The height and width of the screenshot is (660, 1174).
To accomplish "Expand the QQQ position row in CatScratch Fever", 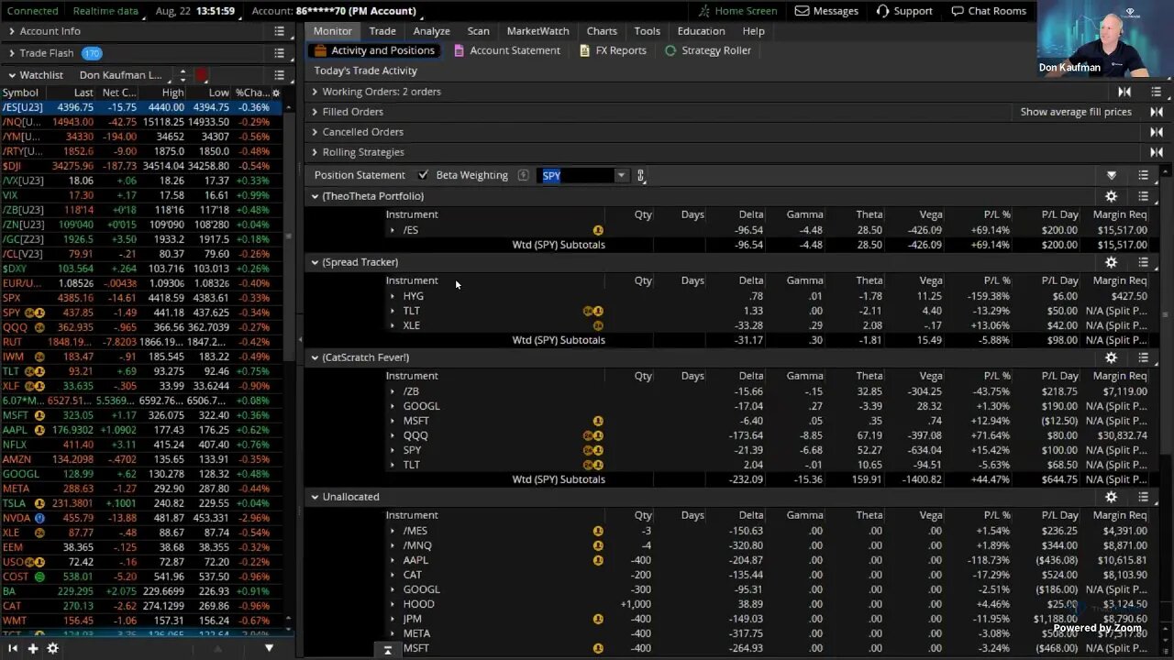I will 393,435.
